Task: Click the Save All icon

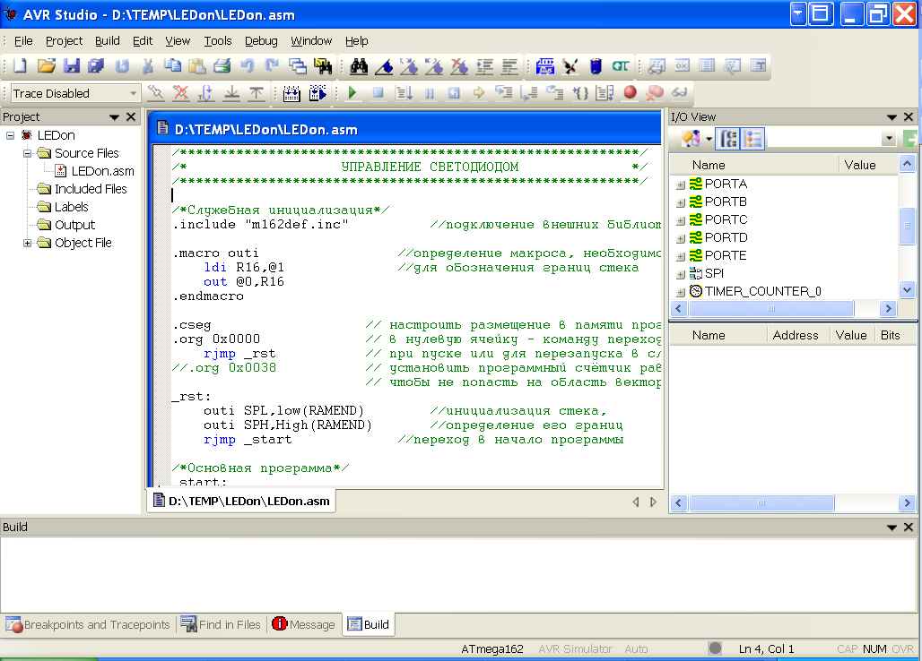Action: point(96,65)
